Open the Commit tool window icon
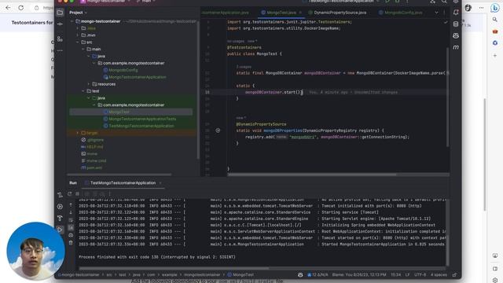 tap(60, 24)
